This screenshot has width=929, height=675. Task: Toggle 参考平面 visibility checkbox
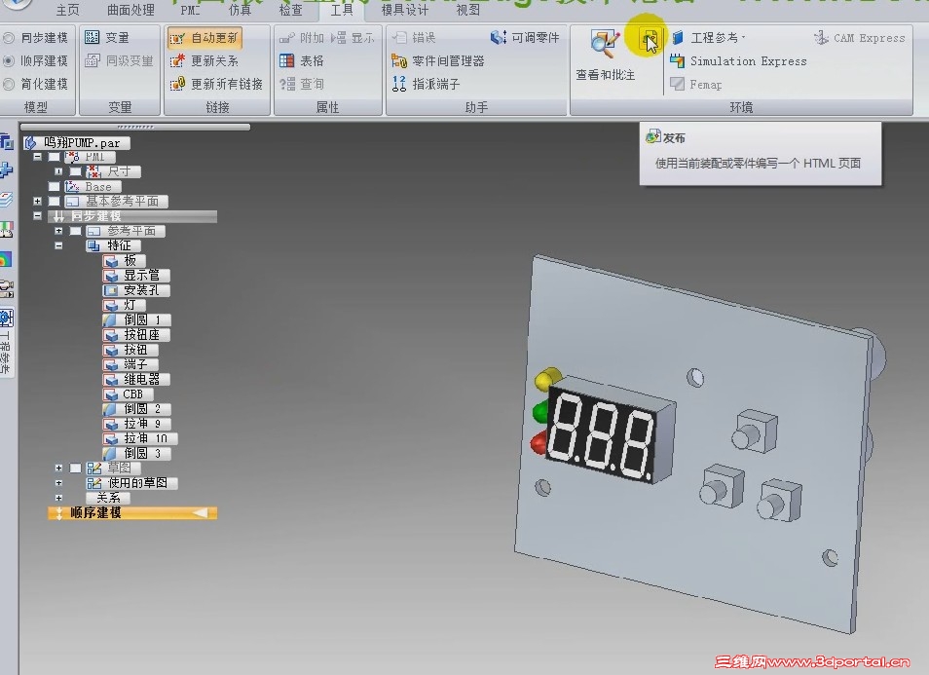pos(75,231)
